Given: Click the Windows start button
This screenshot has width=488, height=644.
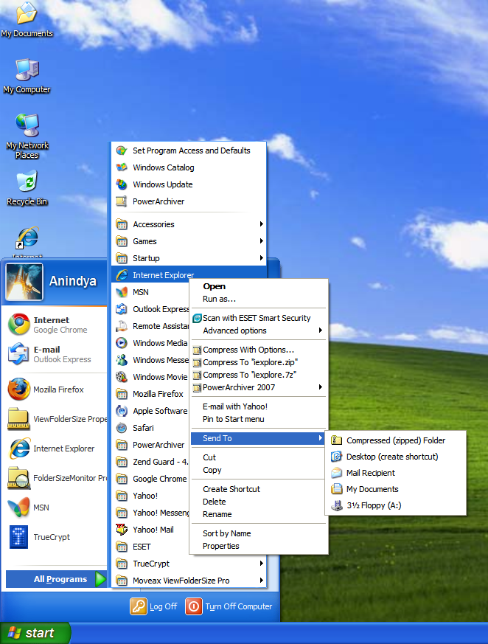Looking at the screenshot, I should (35, 633).
